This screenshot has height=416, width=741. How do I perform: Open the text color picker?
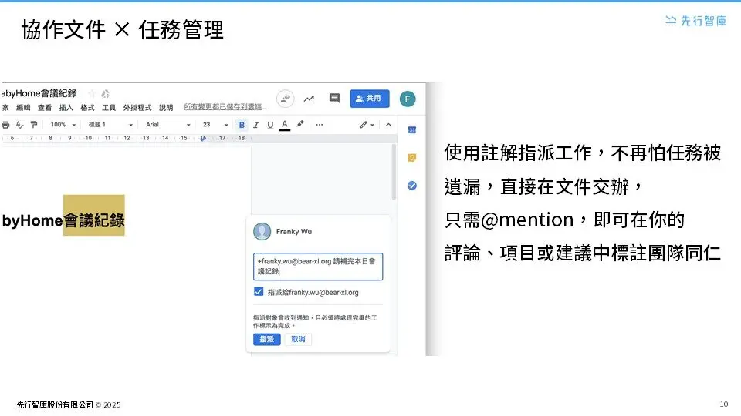point(285,125)
